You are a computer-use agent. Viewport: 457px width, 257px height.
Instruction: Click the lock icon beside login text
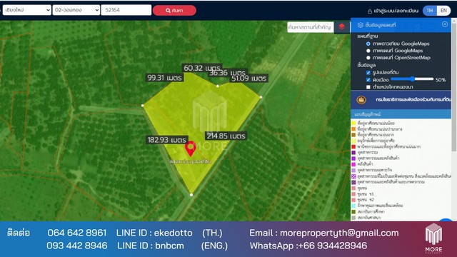tap(370, 11)
